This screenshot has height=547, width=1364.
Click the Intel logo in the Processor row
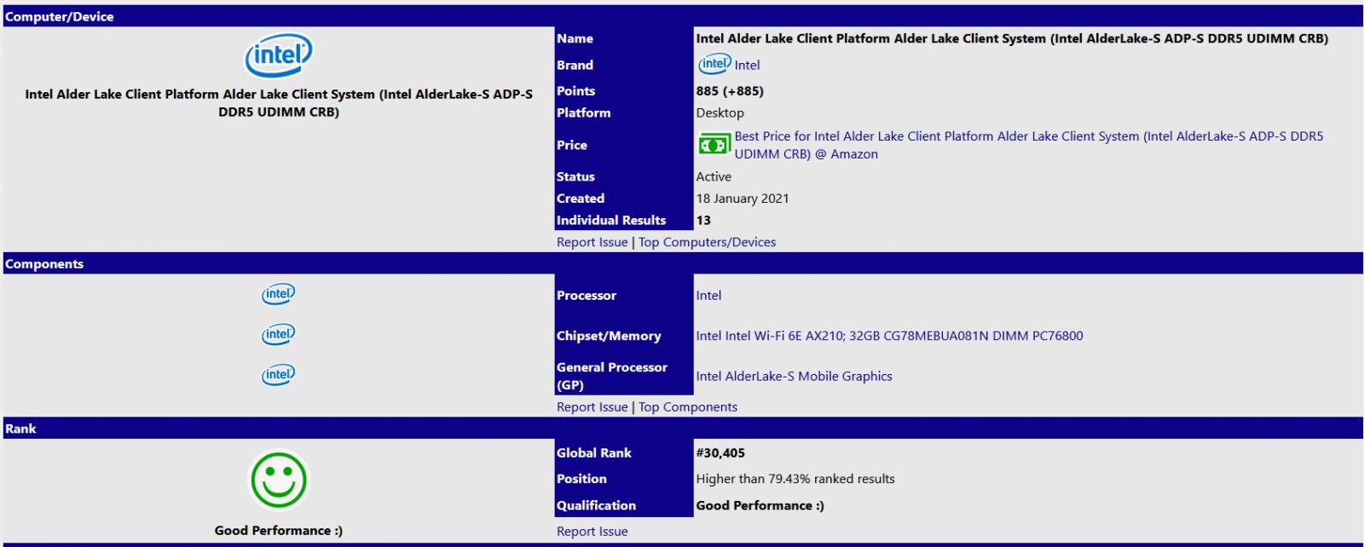(x=278, y=294)
